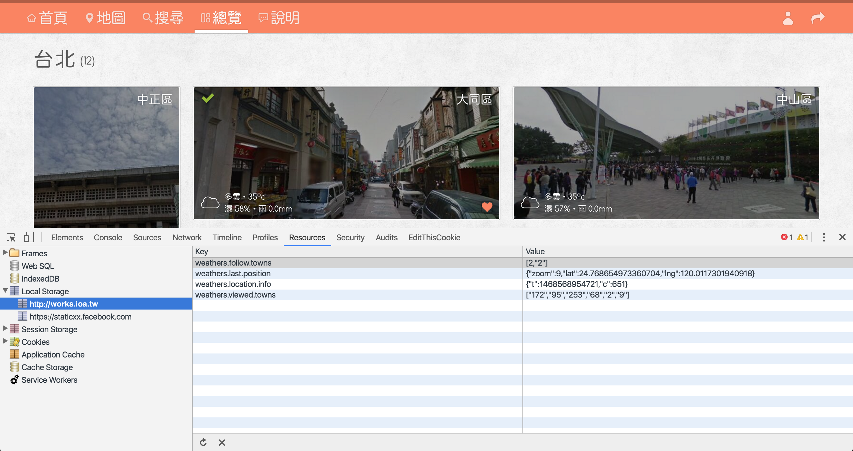Toggle the heart favorite on 大同區 card
853x451 pixels.
pos(487,207)
